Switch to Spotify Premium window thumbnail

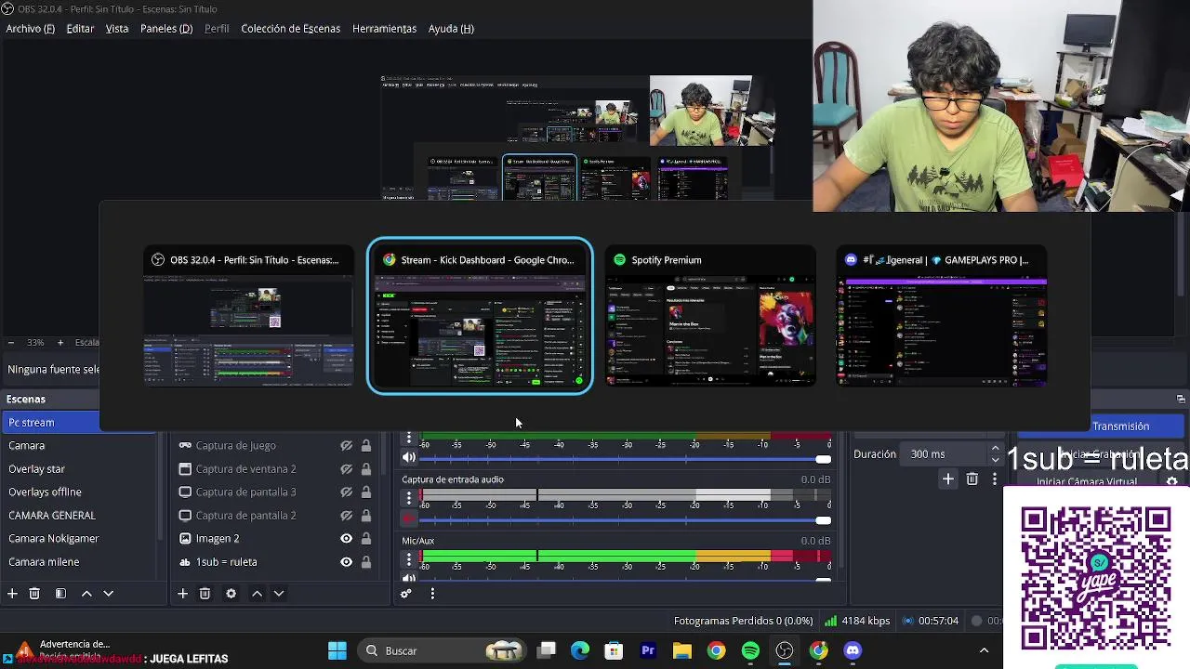pyautogui.click(x=710, y=317)
